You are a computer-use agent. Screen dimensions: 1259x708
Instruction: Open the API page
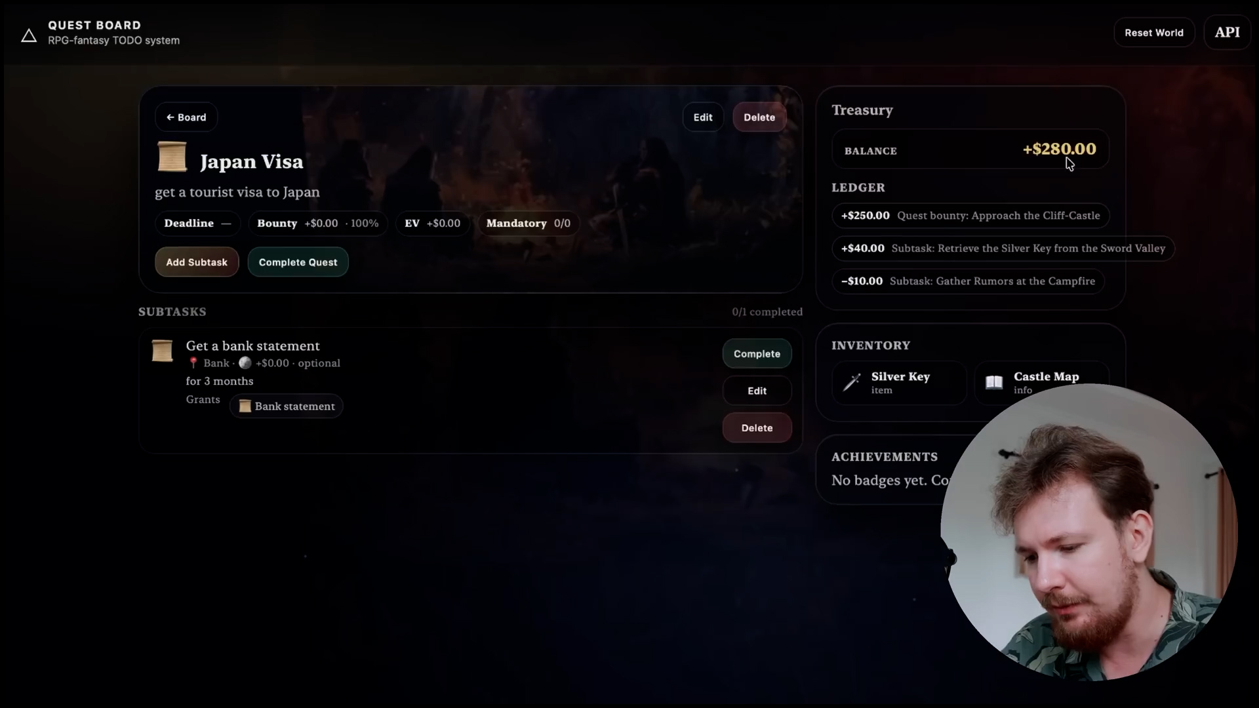1227,33
